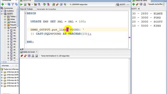Click the UPDATE keyword in the editor
This screenshot has height=94, width=167.
[x=36, y=21]
